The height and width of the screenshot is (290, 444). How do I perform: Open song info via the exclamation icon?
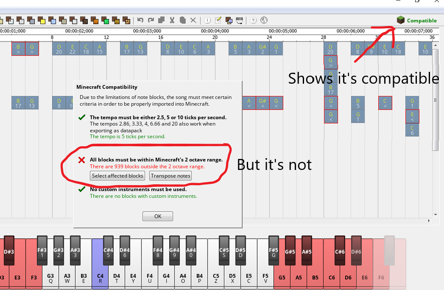pyautogui.click(x=207, y=20)
